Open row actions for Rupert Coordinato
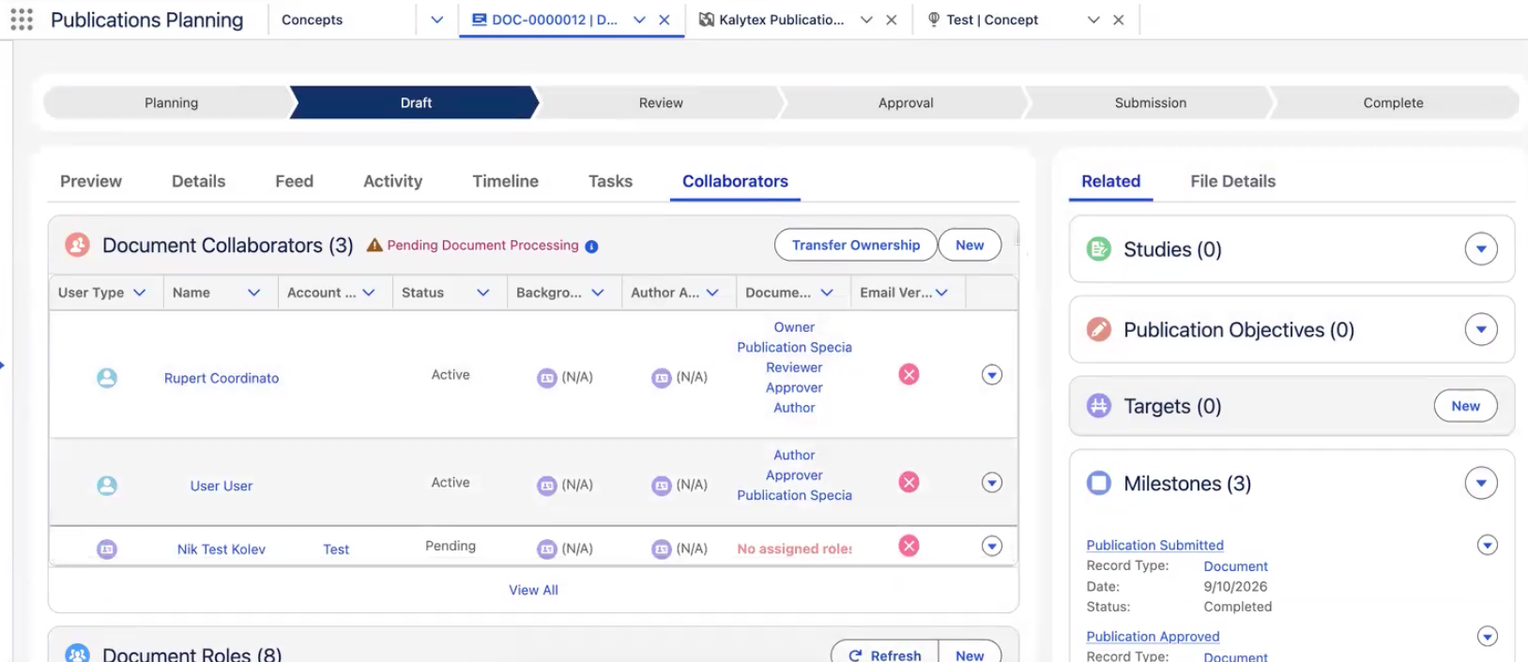This screenshot has width=1528, height=662. [992, 375]
